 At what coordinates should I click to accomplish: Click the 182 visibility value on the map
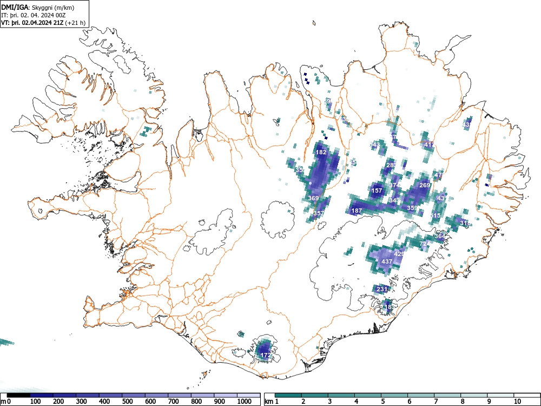point(321,152)
